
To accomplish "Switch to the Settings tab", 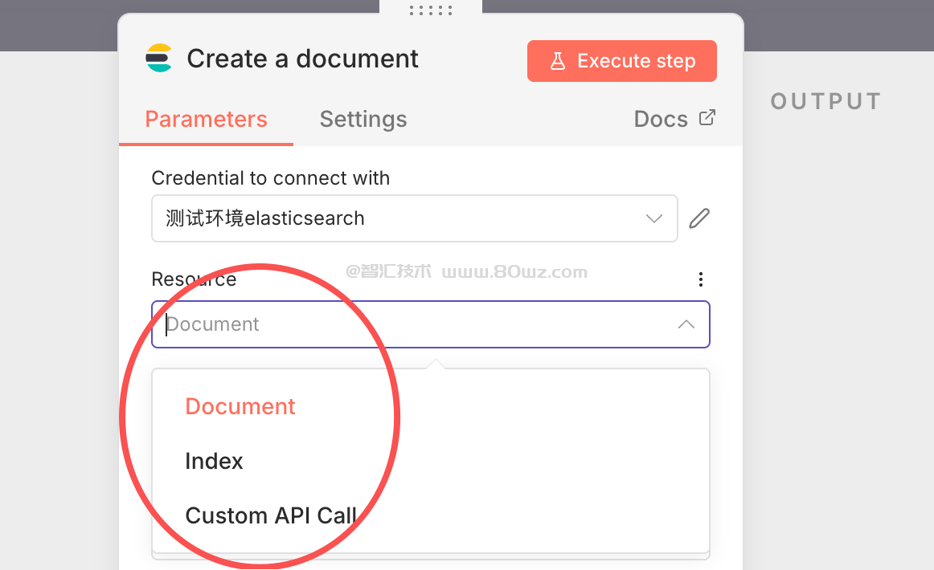I will [x=363, y=120].
